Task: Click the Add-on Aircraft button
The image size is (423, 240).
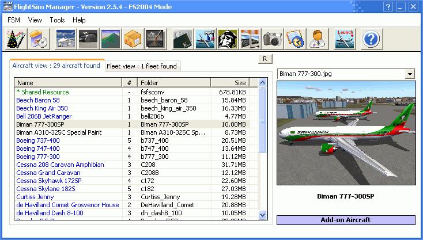Action: coord(346,220)
